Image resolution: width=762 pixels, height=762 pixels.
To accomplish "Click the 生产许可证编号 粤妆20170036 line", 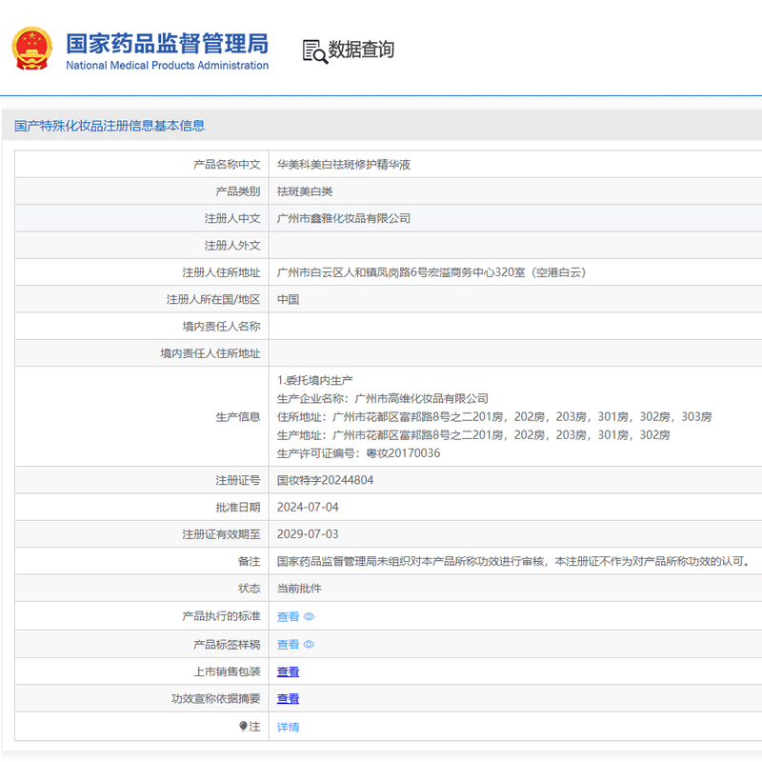I will [x=358, y=453].
